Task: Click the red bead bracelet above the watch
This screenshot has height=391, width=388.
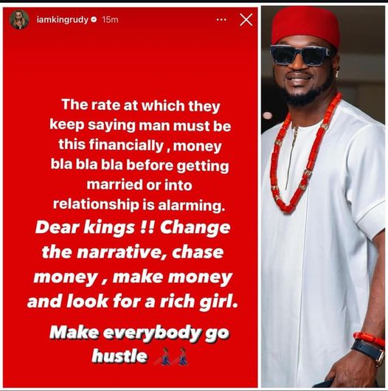Action: point(369,338)
